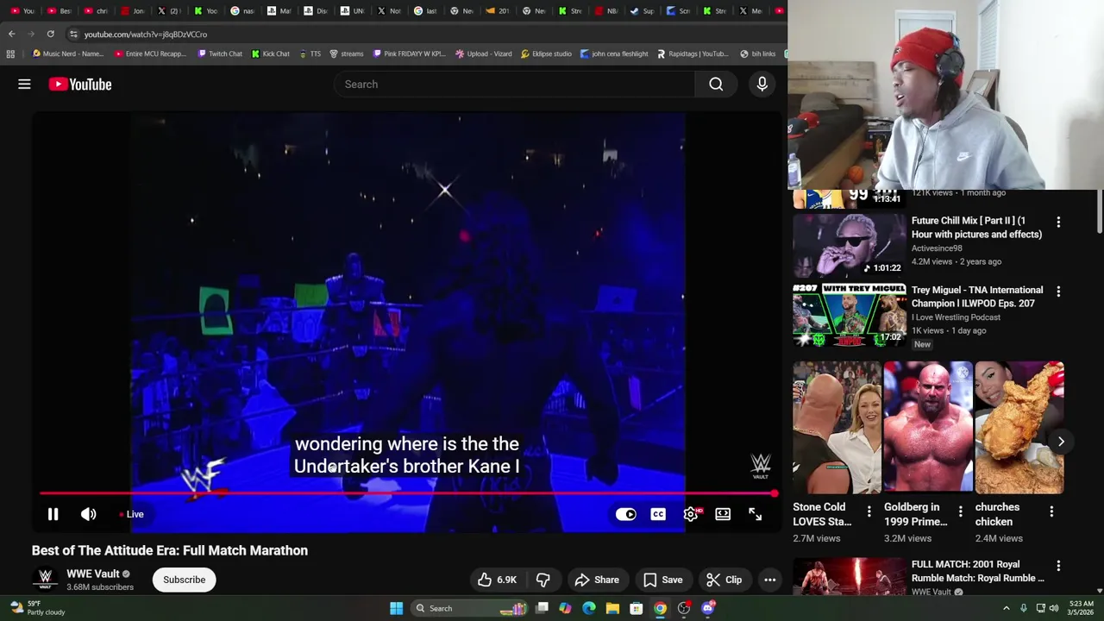Viewport: 1104px width, 621px height.
Task: Open options for Stone Cold short
Action: [869, 511]
